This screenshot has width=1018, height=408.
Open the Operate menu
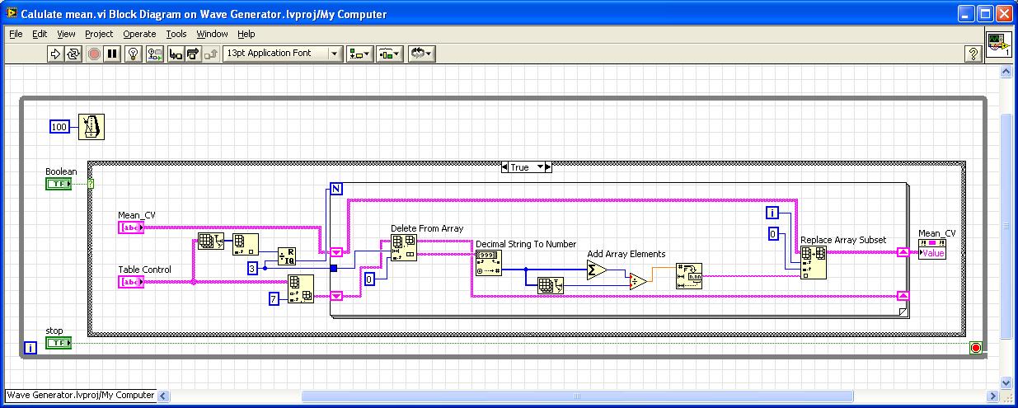pos(139,34)
